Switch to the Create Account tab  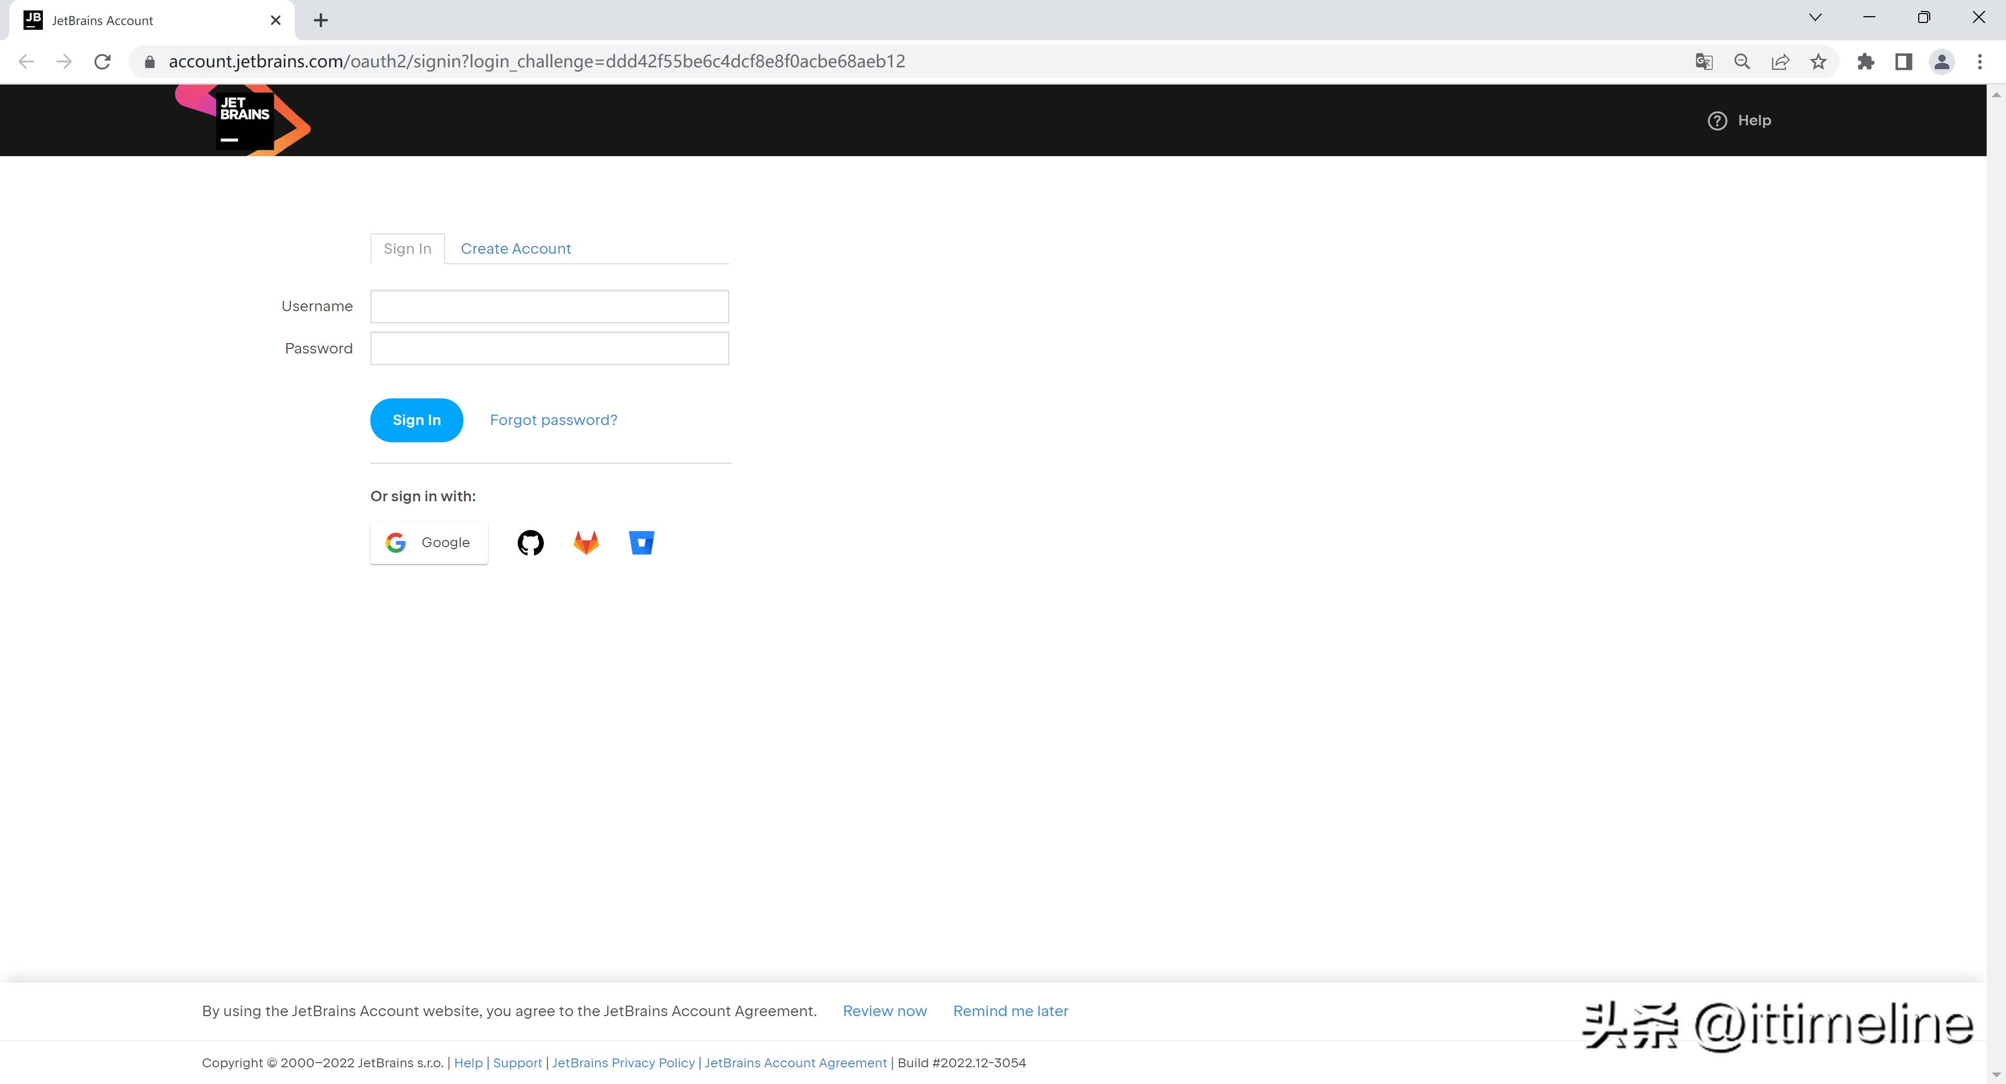516,249
